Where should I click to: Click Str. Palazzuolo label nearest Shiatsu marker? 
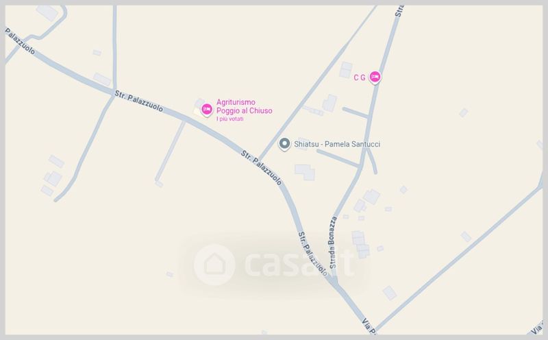point(262,167)
